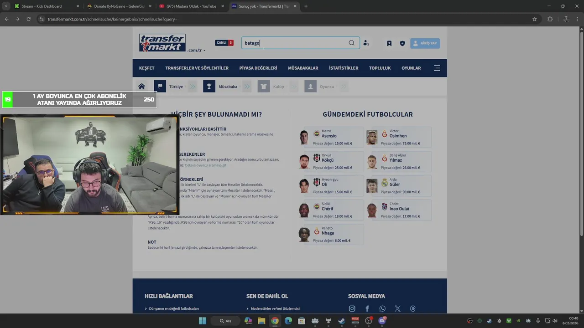Click the bookmark watchlist icon

tap(389, 43)
